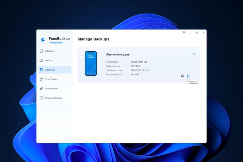Click the Manage Backups heading
243x162 pixels.
coord(94,39)
